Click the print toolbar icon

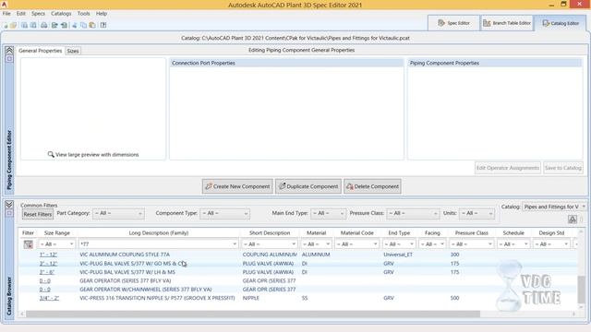coord(44,25)
